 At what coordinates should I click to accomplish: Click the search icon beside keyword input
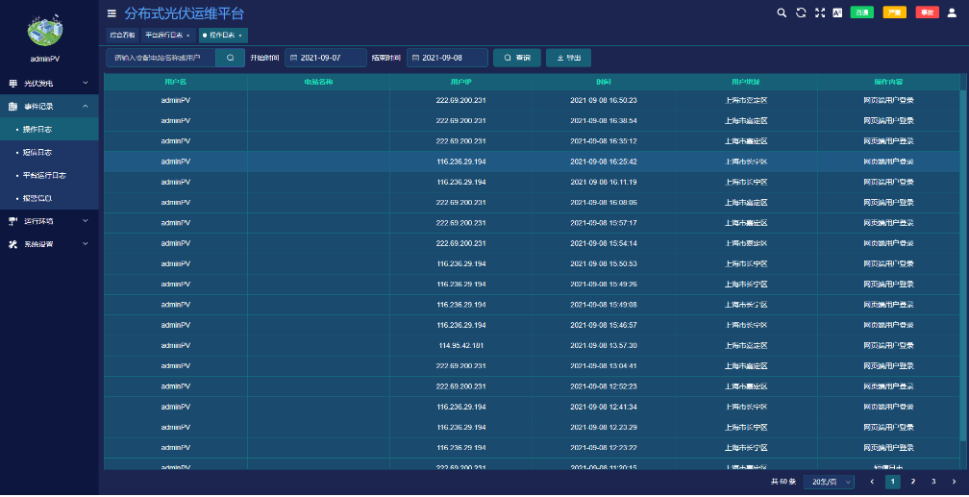pos(230,58)
